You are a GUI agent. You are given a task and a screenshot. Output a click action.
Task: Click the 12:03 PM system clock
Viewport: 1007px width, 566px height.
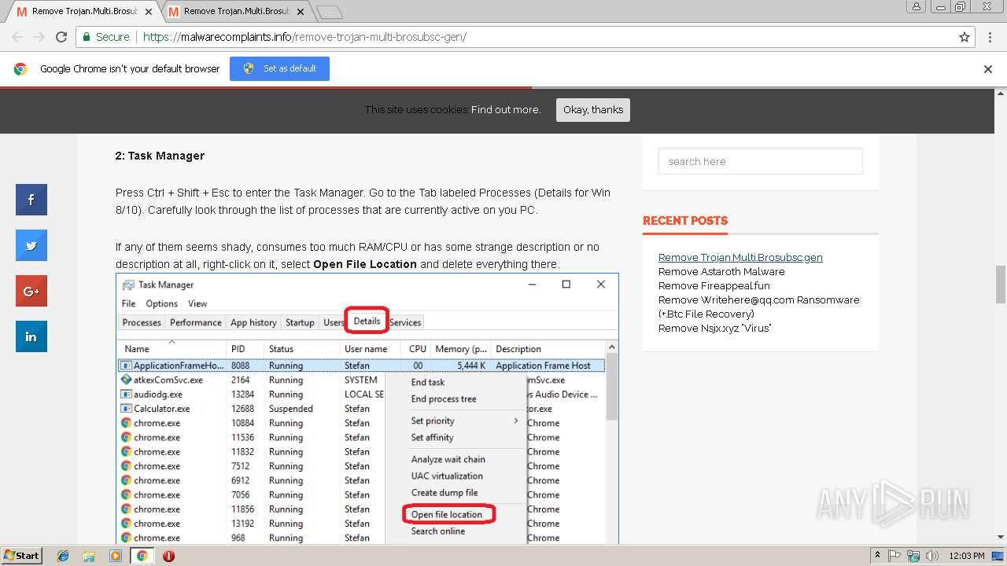pos(967,556)
